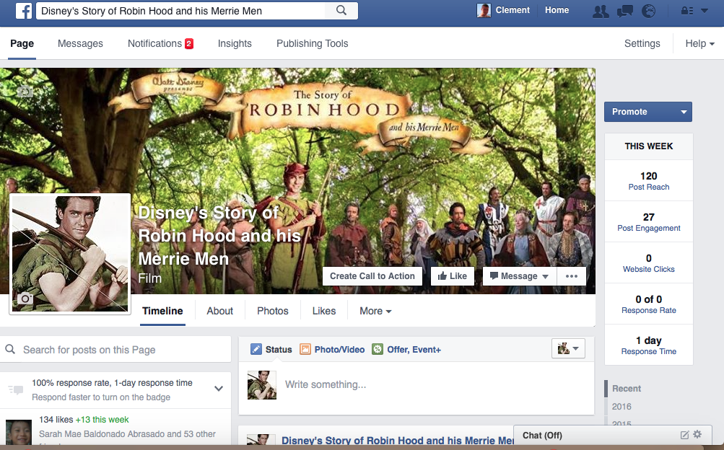Click the liker's face thumbnail beside 134 likes
This screenshot has width=724, height=450.
tap(19, 432)
